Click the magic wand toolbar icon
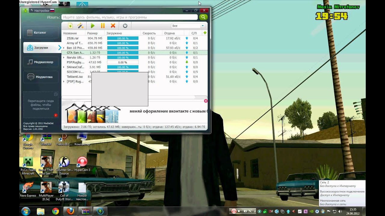The image size is (385, 216). [80, 26]
